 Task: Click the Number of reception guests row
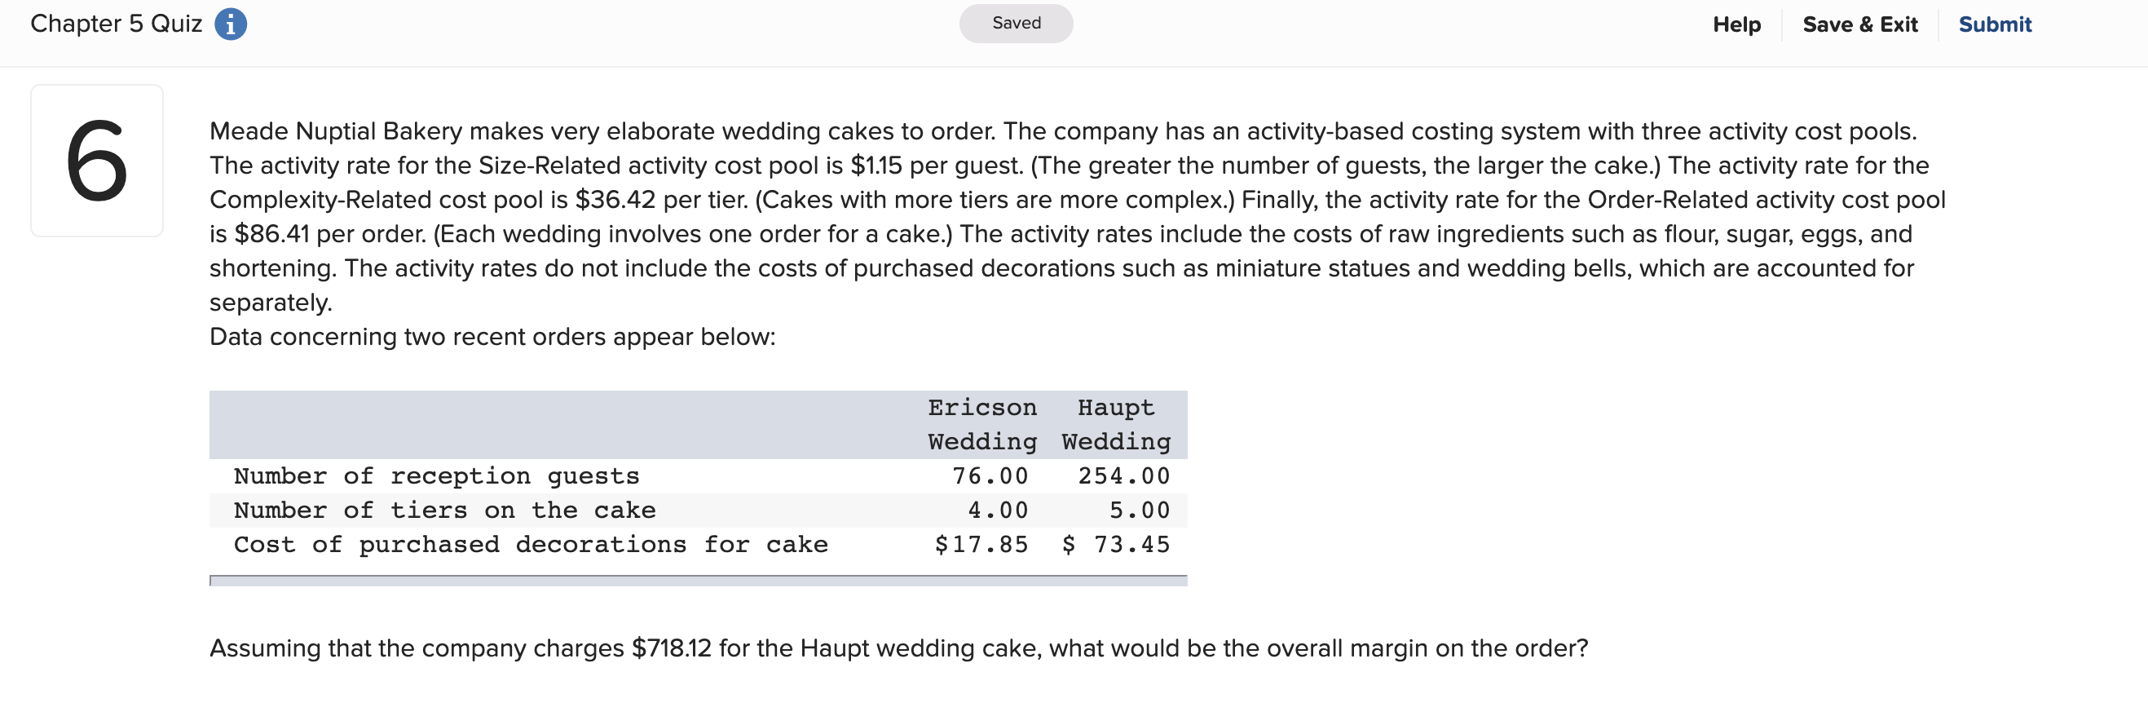(x=437, y=475)
